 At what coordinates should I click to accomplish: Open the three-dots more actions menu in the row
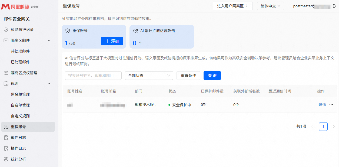[331, 105]
